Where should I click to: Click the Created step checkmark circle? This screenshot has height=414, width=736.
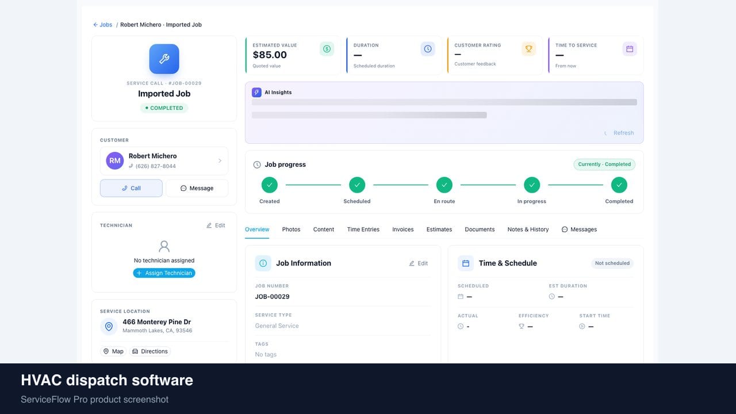270,185
